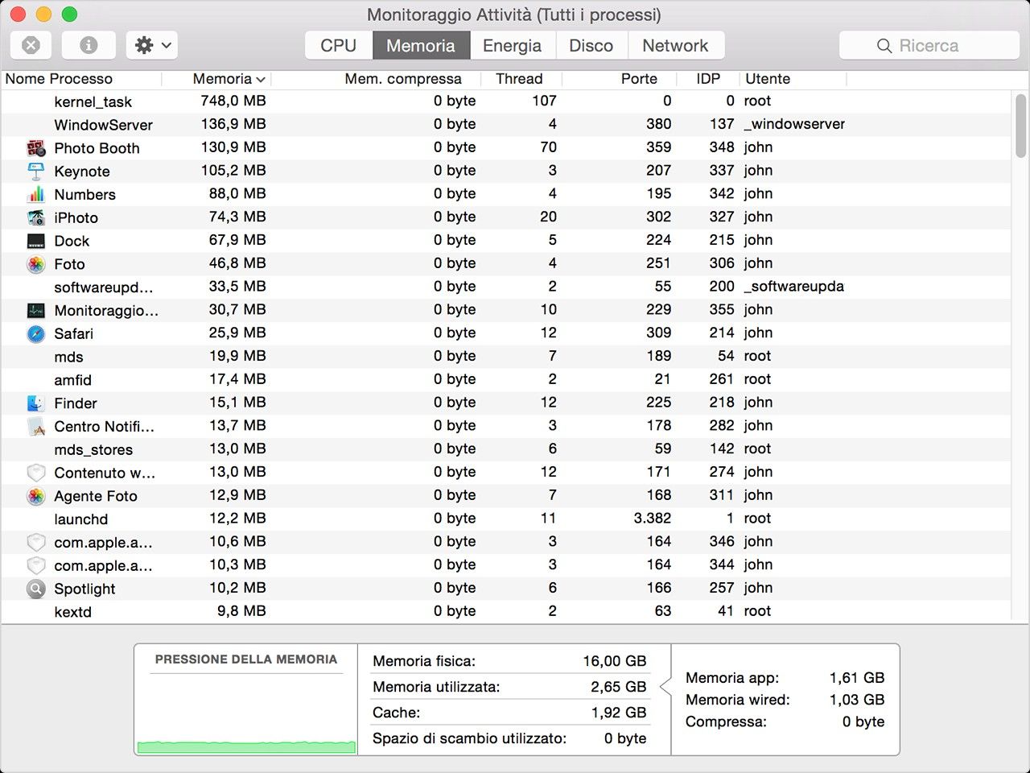Sort by Porte column header
Viewport: 1030px width, 773px height.
[x=620, y=79]
